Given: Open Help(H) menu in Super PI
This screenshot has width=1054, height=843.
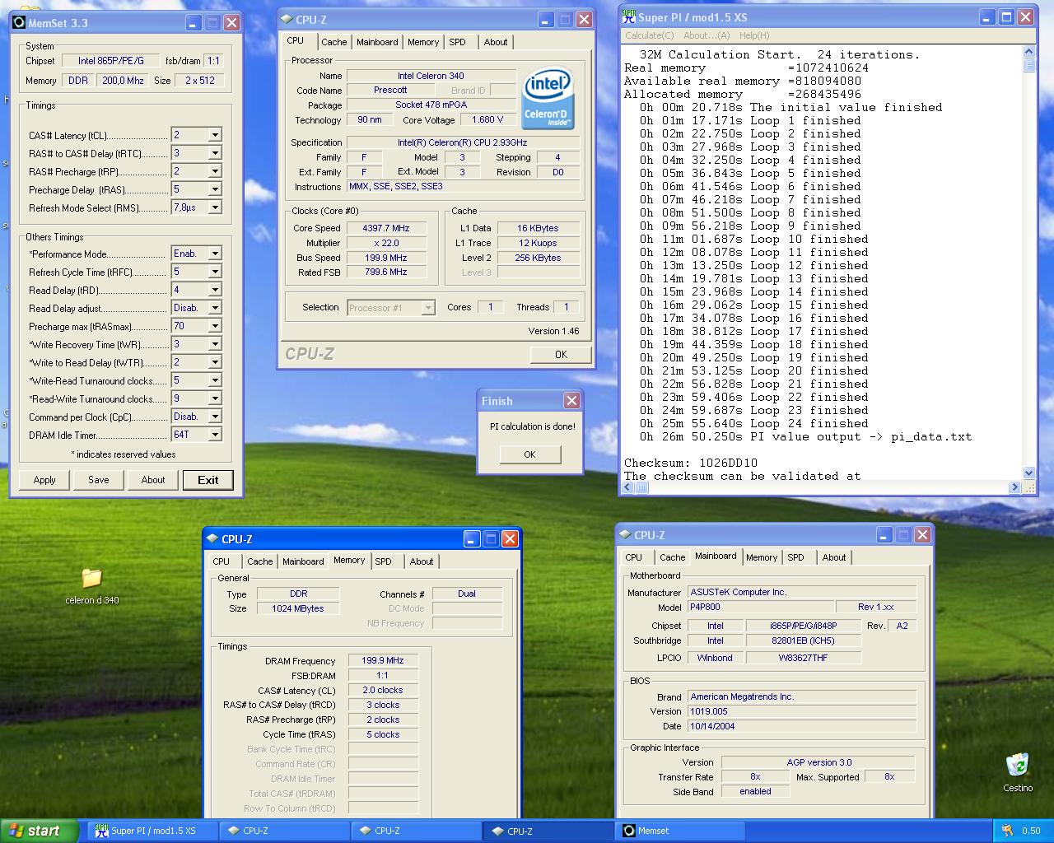Looking at the screenshot, I should (754, 35).
